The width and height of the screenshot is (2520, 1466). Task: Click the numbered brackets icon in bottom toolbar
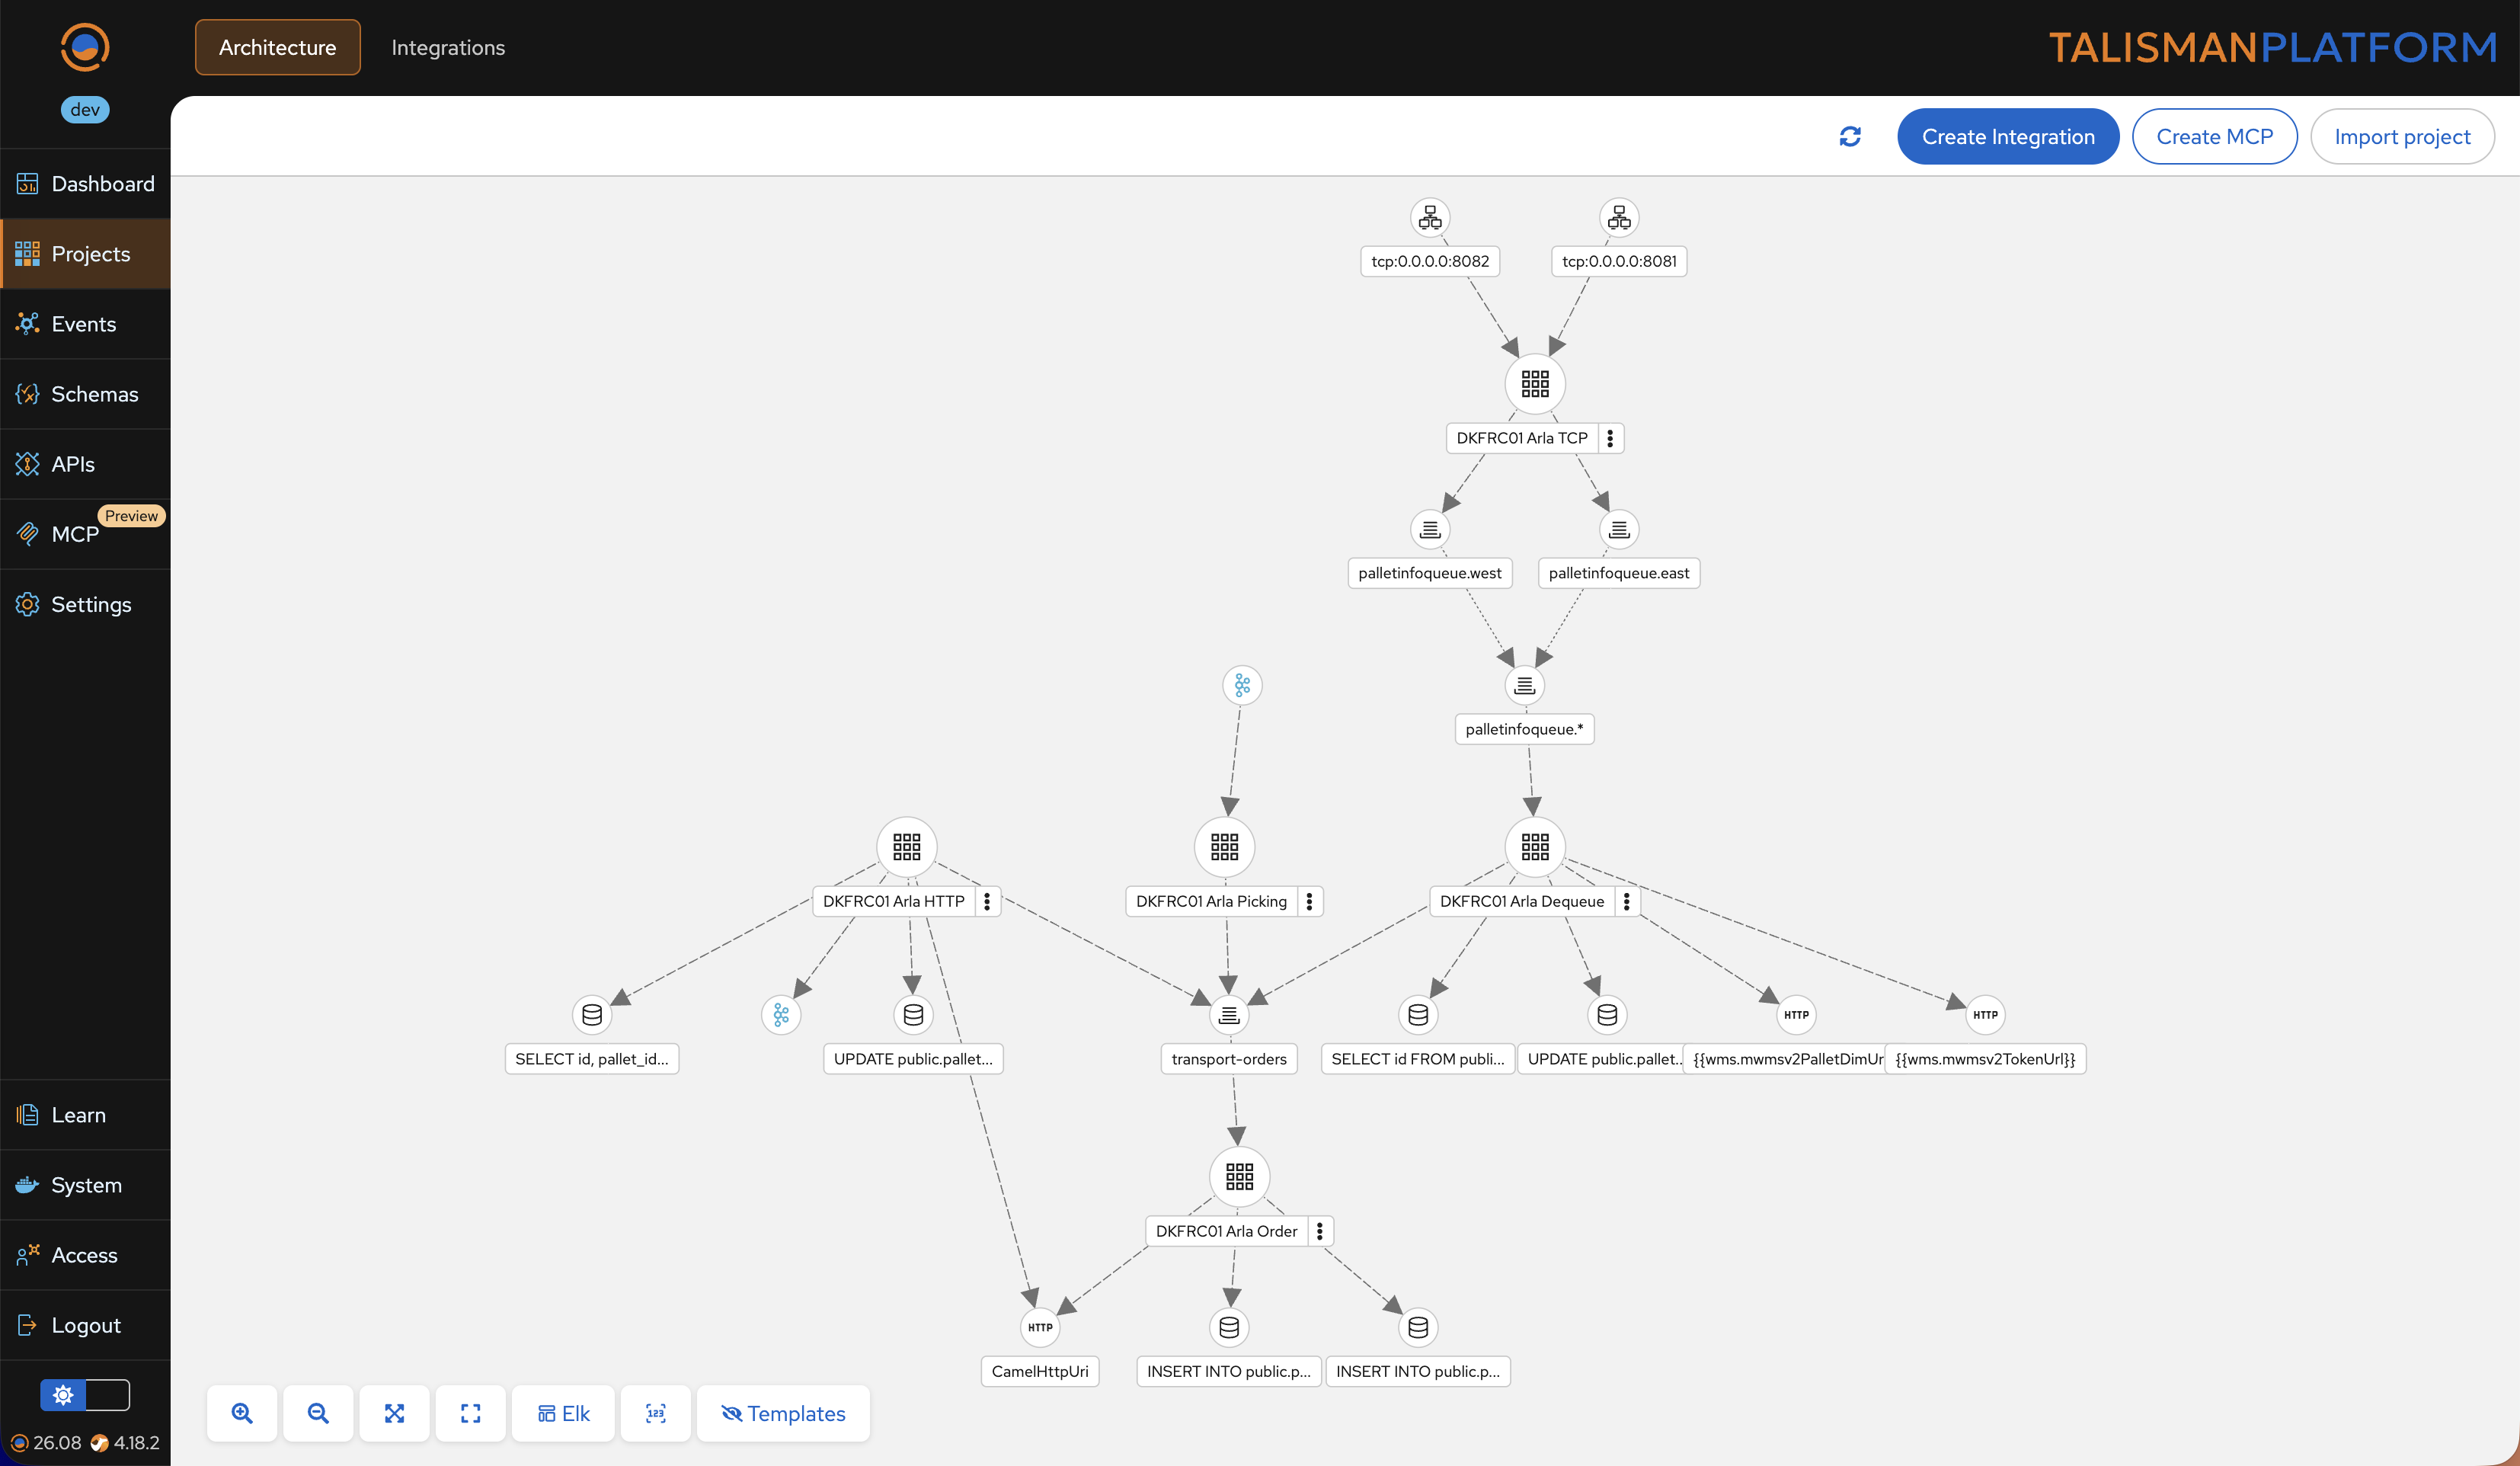pyautogui.click(x=655, y=1413)
